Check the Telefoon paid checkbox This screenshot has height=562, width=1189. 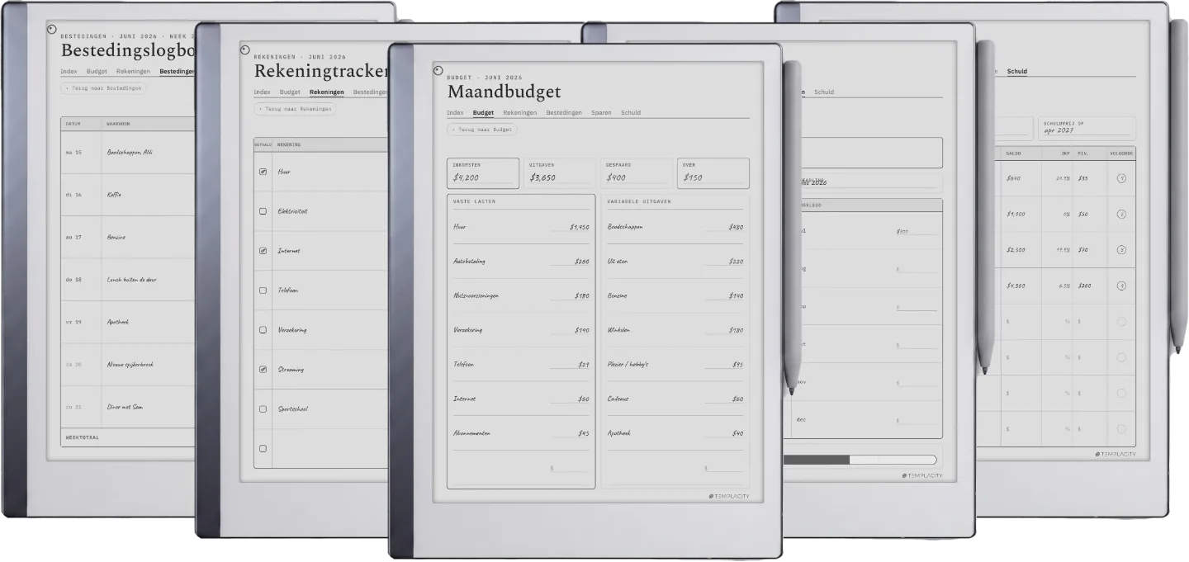pyautogui.click(x=263, y=290)
